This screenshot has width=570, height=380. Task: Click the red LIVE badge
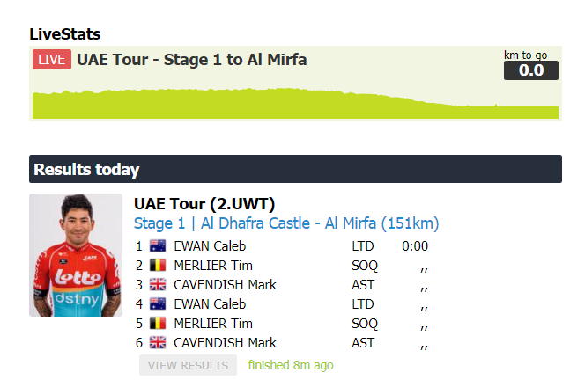pos(52,60)
